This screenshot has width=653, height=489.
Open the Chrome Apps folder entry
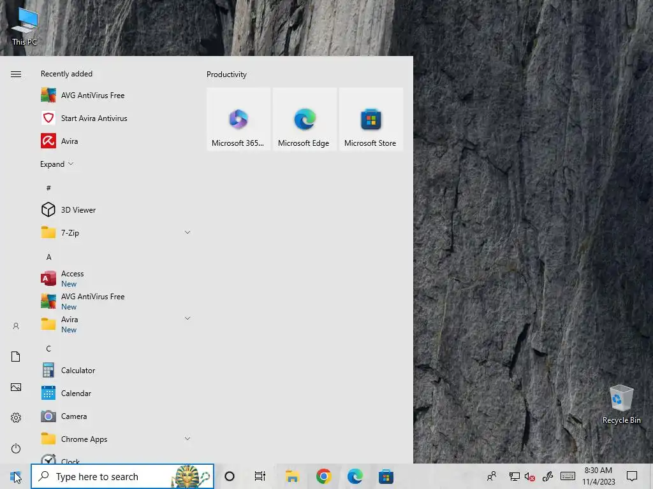coord(115,439)
